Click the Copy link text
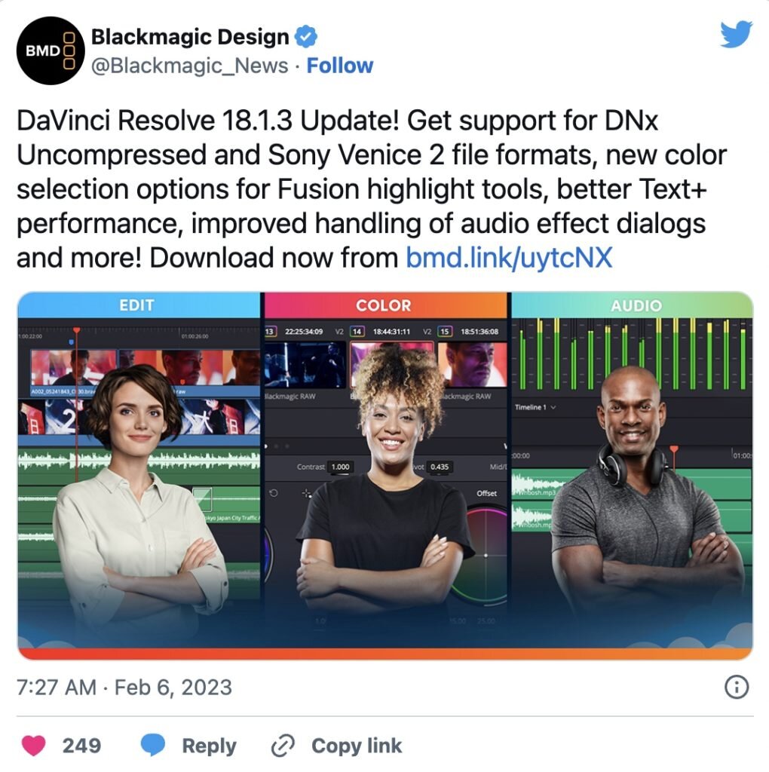Viewport: 769px width, 772px height. coord(357,746)
